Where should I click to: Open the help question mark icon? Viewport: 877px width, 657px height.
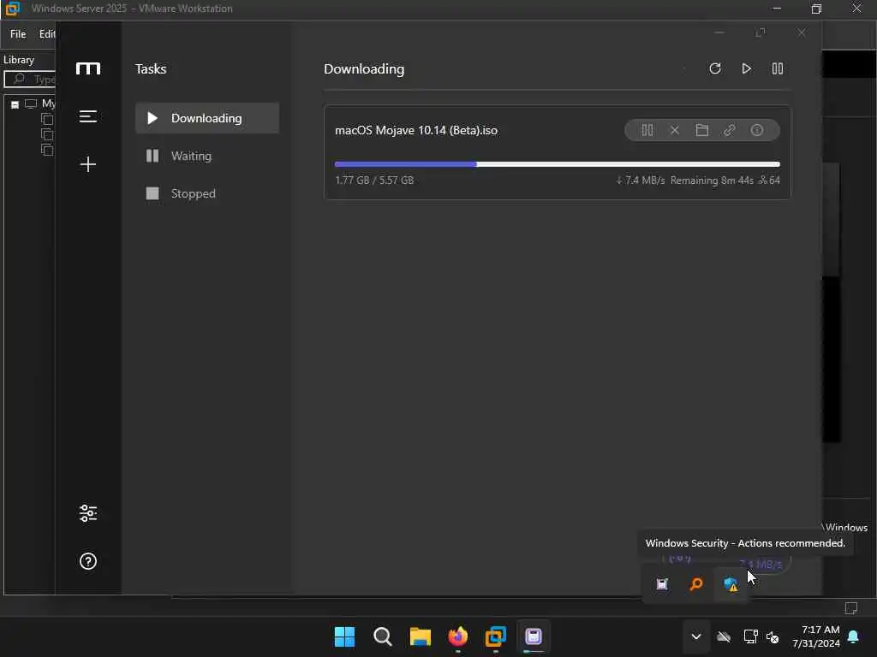88,561
